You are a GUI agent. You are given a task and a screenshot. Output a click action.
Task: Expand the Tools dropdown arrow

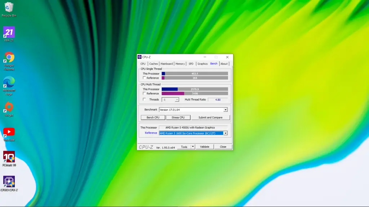pyautogui.click(x=193, y=147)
